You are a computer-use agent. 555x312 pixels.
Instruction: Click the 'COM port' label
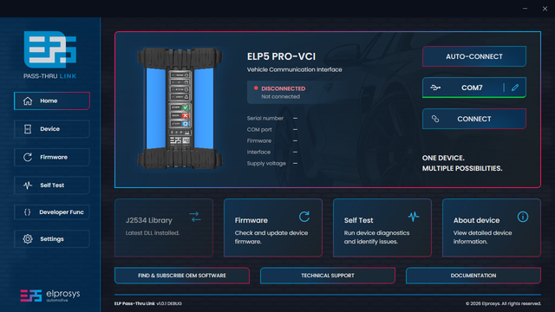[x=259, y=129]
